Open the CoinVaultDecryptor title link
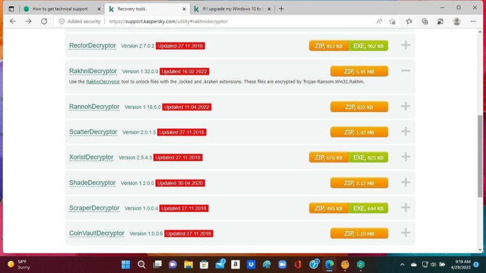 (96, 233)
